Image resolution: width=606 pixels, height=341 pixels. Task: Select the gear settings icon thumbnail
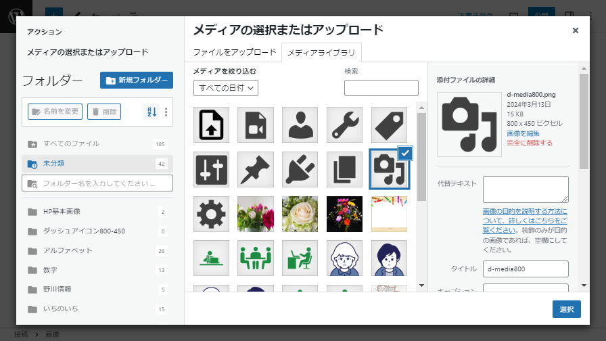210,214
